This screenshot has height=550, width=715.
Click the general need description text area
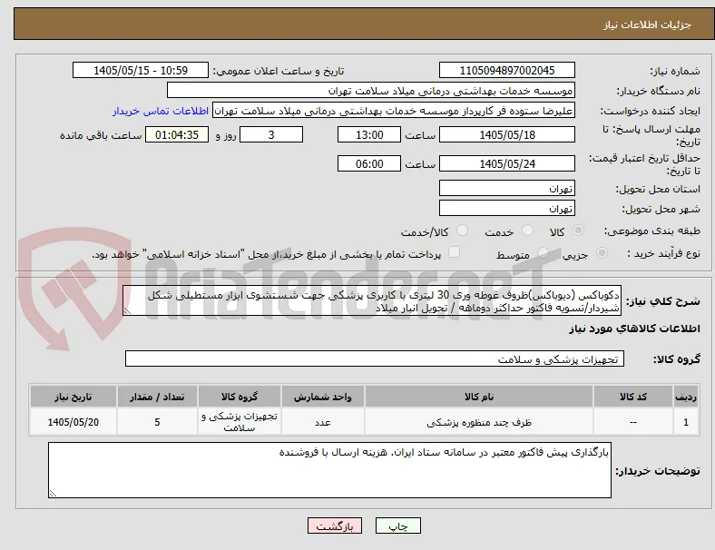point(372,301)
